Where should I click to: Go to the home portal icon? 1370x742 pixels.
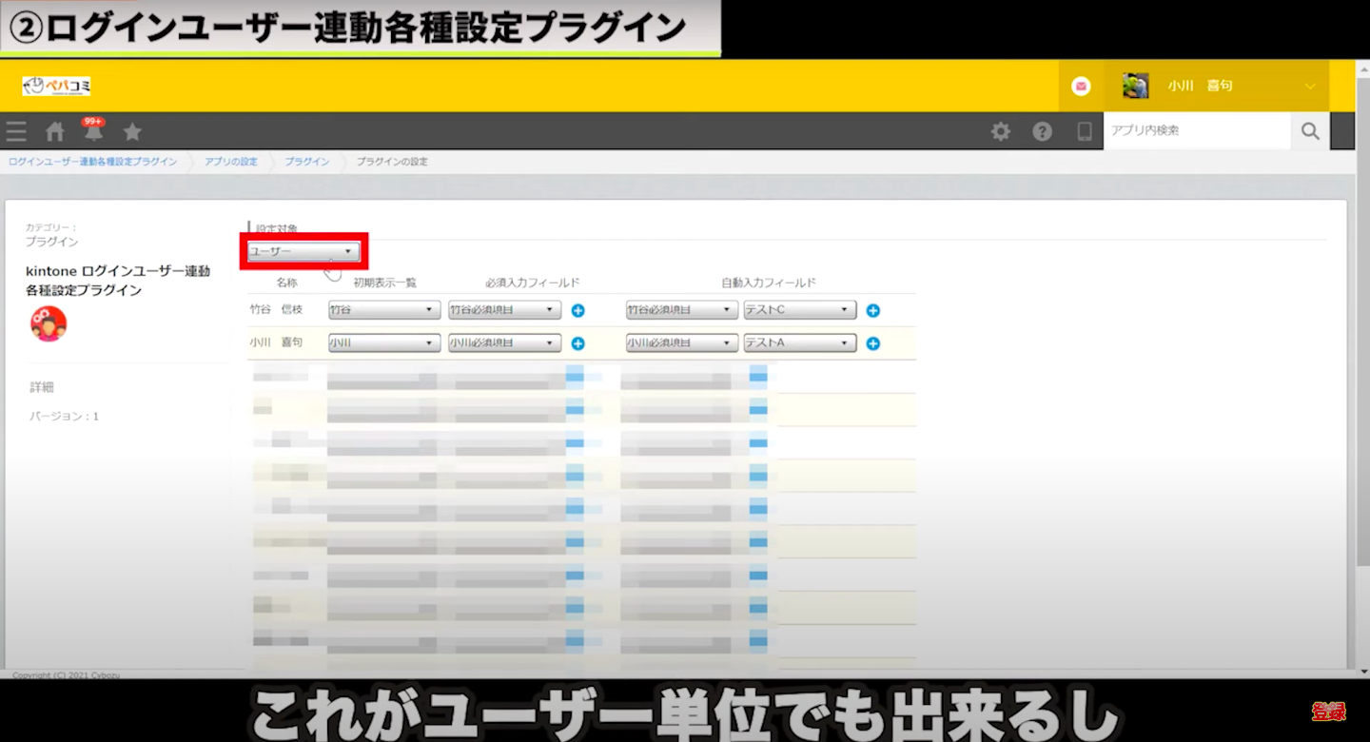pos(55,131)
